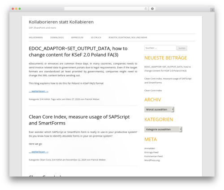Open sidebar link EDOC_ADAPTOR~SET_OUTPUT_DATA recent post
Image resolution: width=224 pixels, height=190 pixels.
pos(168,69)
